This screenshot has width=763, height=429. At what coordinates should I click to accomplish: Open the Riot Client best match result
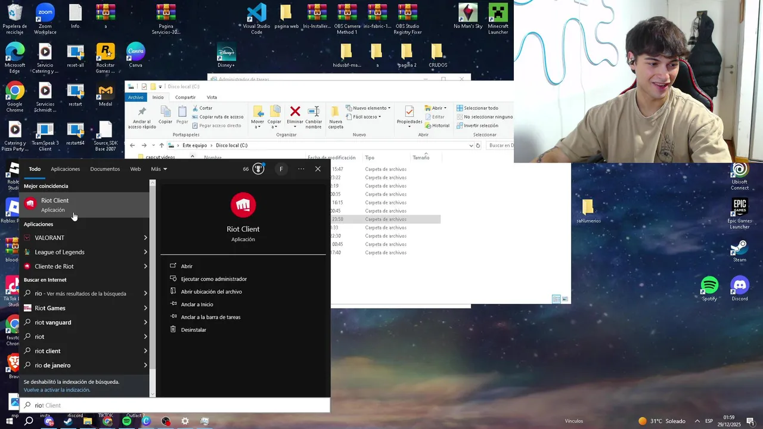[x=84, y=204]
